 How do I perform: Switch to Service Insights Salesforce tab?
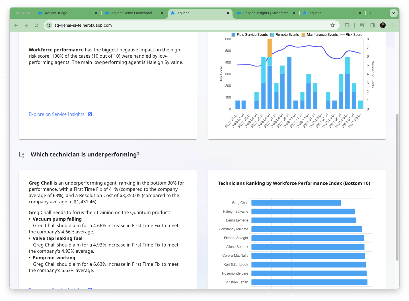pos(266,13)
